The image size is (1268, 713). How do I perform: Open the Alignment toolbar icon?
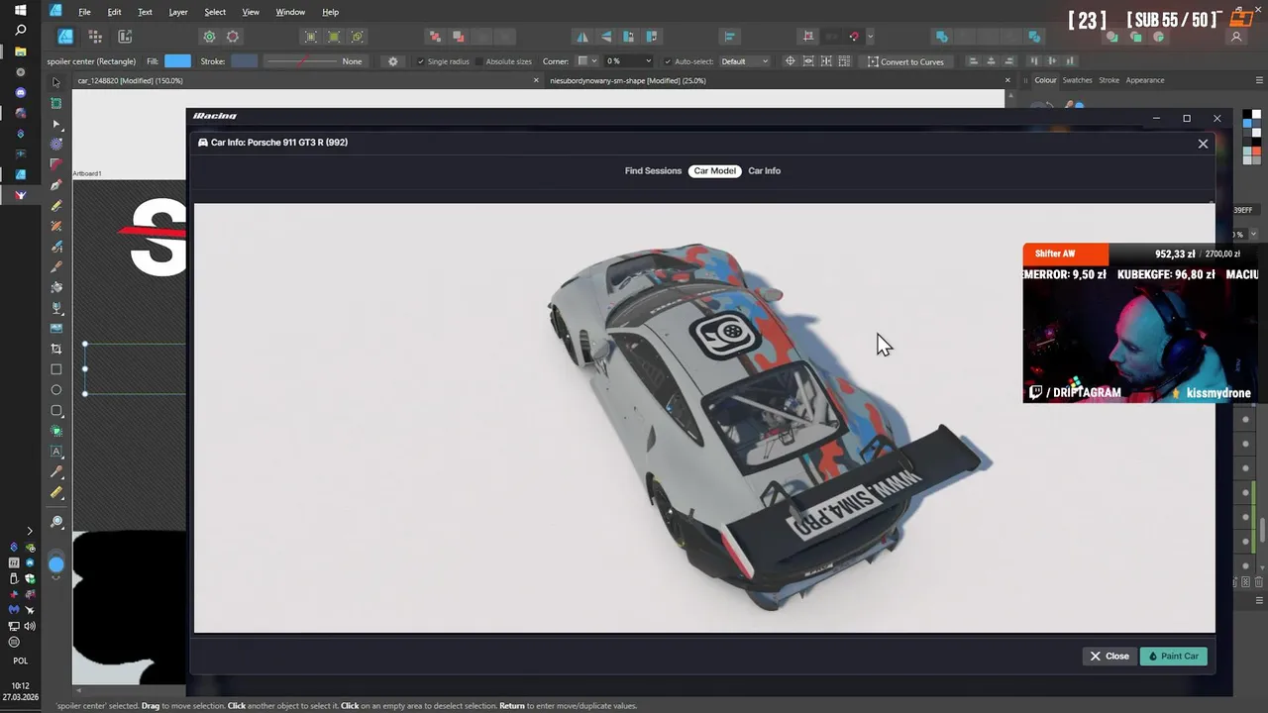[x=729, y=37]
